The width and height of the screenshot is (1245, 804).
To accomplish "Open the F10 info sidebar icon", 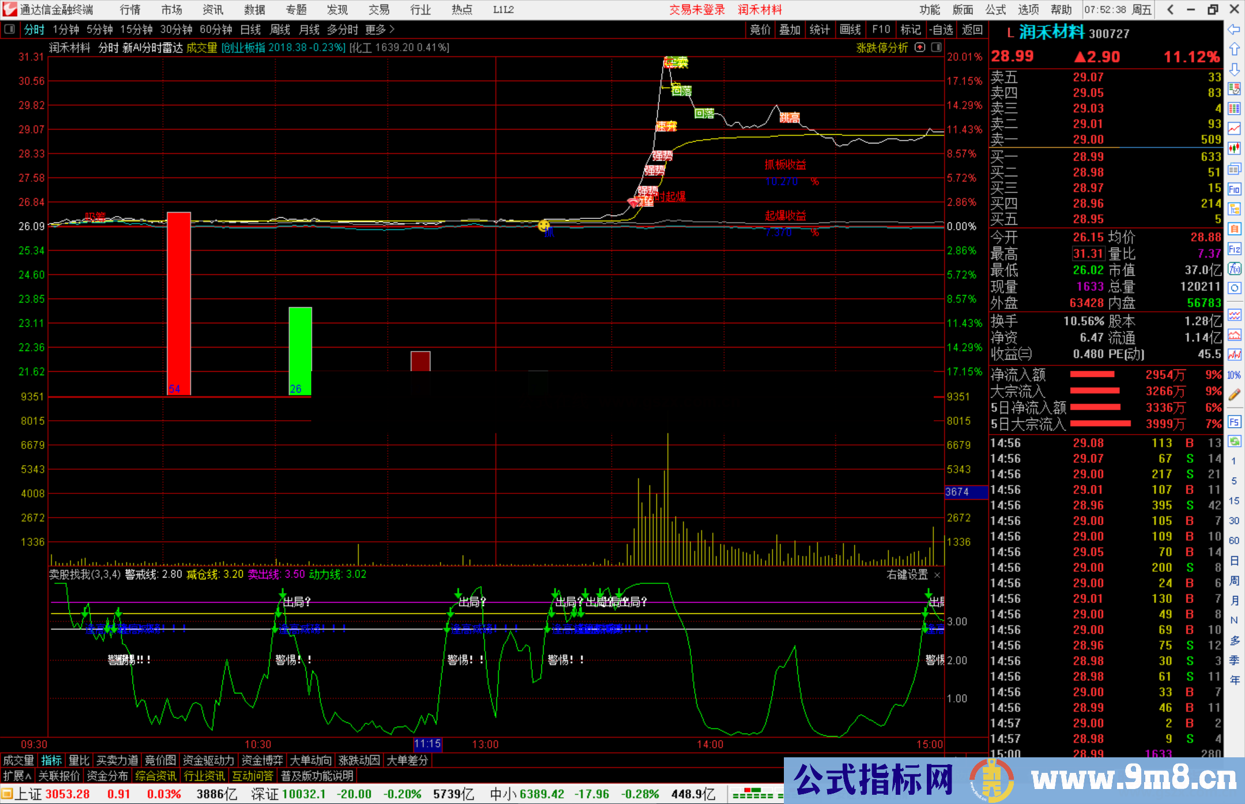I will [x=1234, y=189].
